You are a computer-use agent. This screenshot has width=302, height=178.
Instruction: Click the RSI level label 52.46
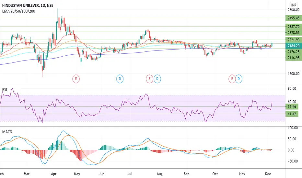(292, 107)
